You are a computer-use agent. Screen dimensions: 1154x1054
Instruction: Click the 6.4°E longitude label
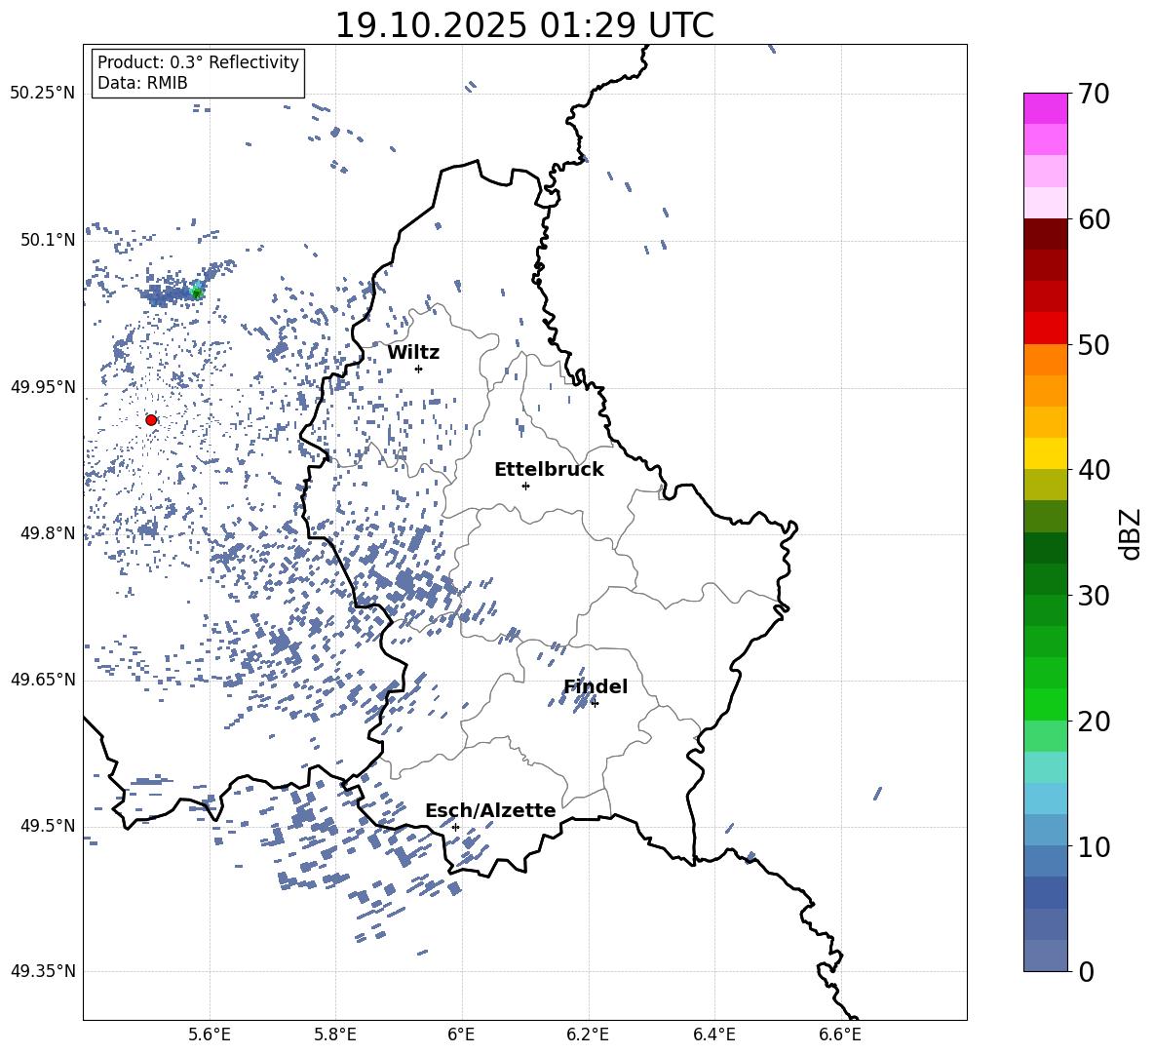tap(713, 1034)
